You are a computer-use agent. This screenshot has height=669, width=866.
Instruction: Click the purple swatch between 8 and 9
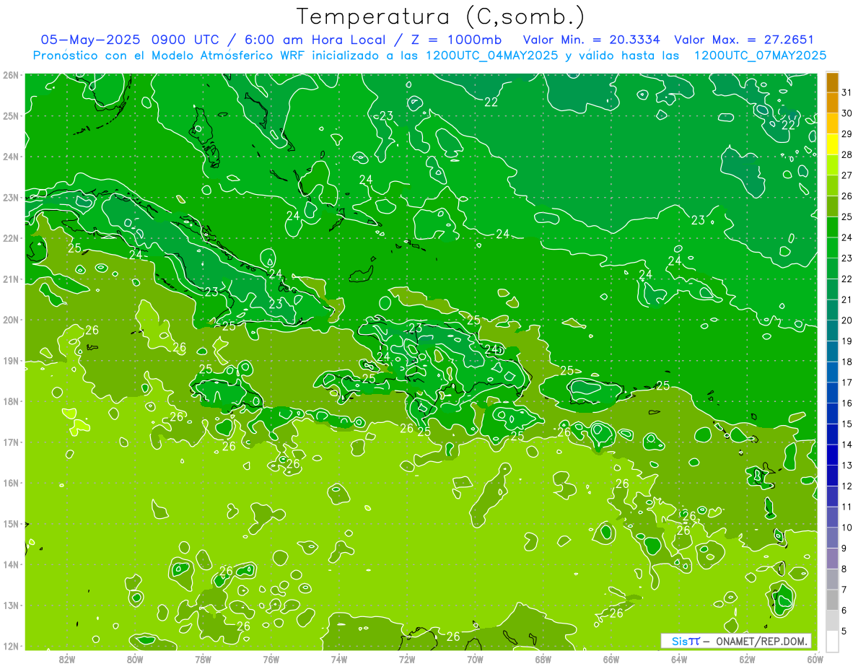[832, 559]
